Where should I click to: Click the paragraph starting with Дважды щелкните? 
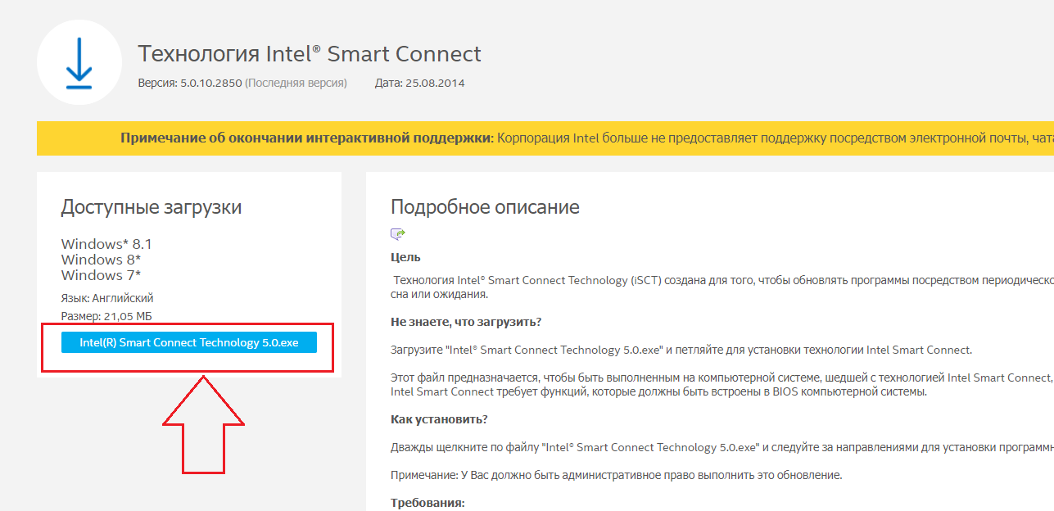[722, 447]
